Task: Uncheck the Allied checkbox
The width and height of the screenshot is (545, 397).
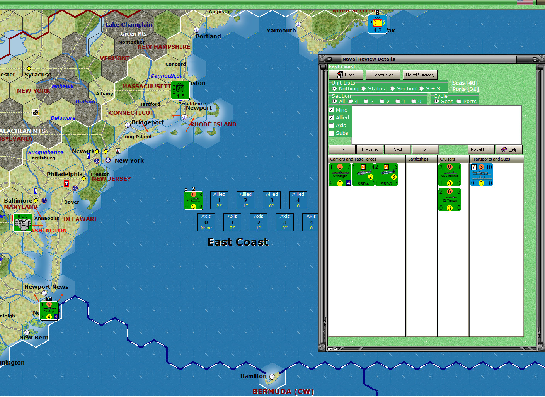Action: 331,118
